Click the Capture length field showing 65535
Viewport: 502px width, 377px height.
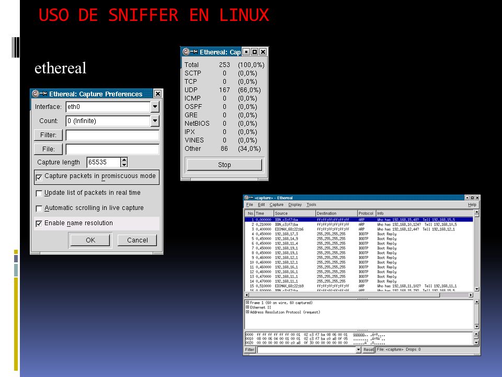pyautogui.click(x=104, y=162)
